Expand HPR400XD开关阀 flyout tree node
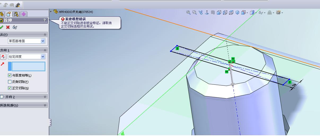This screenshot has height=139, width=320. pos(51,12)
